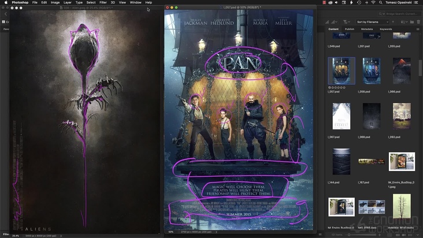Click the volume icon in the menu bar
This screenshot has height=238, width=423.
pyautogui.click(x=337, y=2)
